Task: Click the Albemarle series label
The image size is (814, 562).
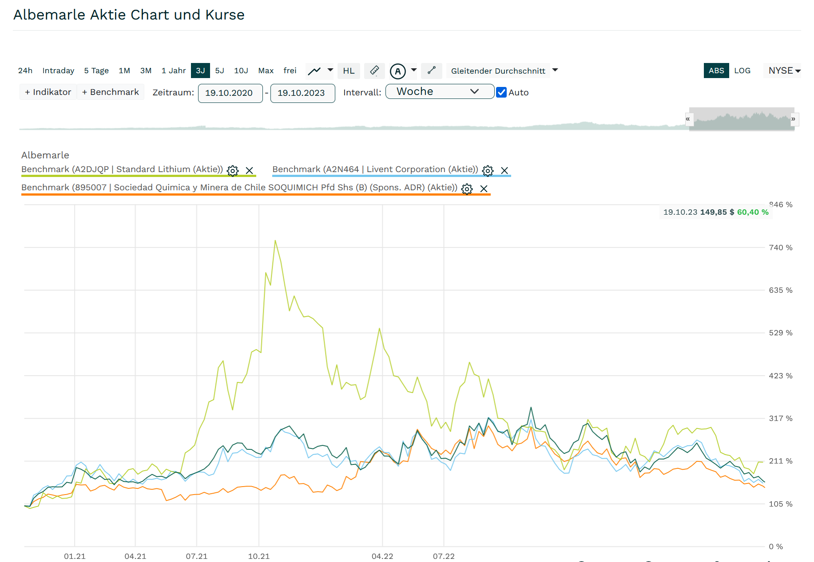Action: pyautogui.click(x=45, y=155)
